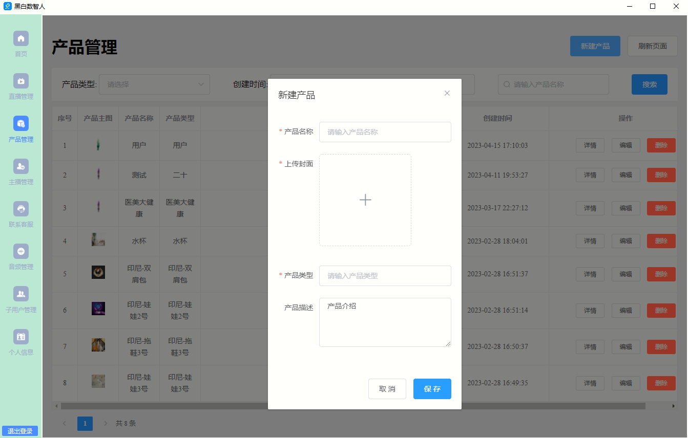Click scrollbar left arrow under table

click(x=56, y=406)
